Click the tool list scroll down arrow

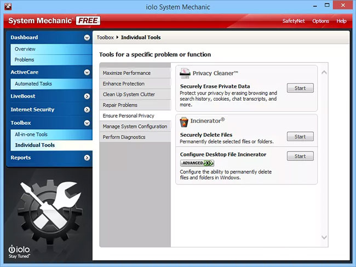click(324, 237)
